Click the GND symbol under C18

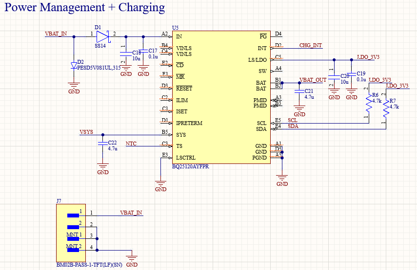click(126, 71)
